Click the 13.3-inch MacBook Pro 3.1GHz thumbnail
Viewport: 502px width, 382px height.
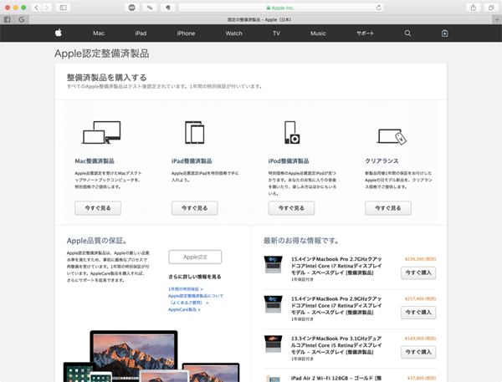coord(273,344)
